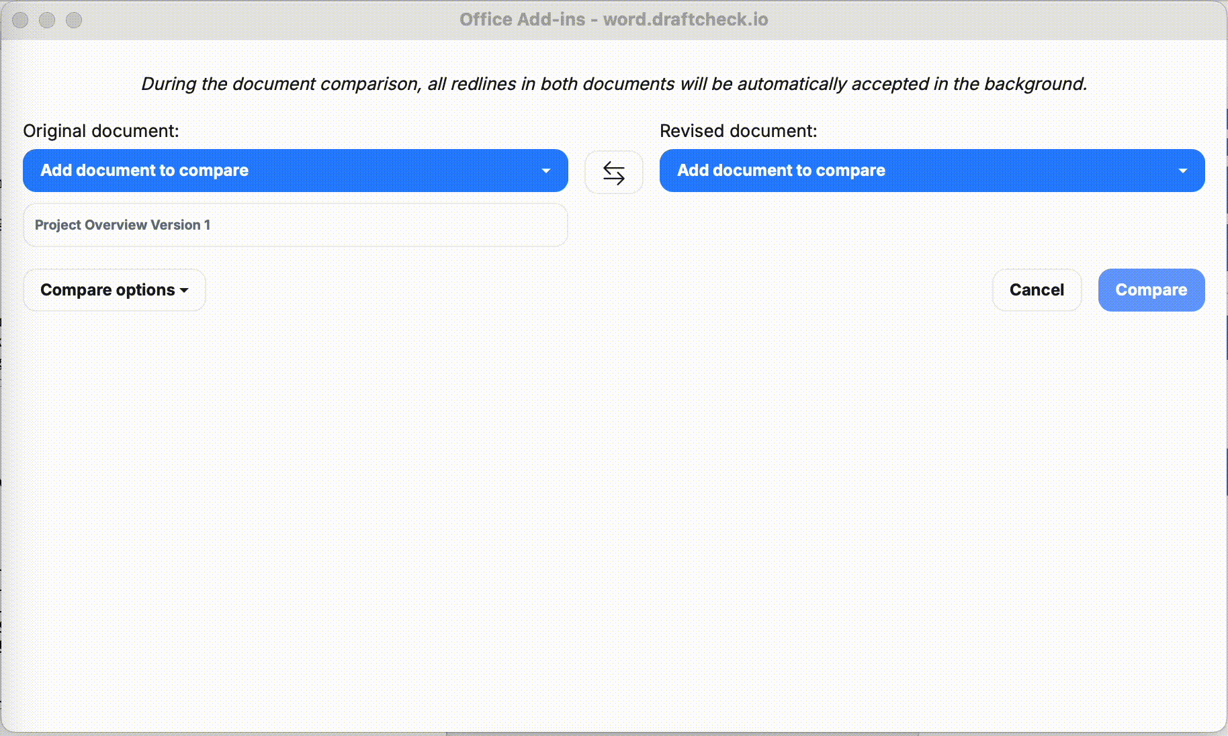This screenshot has height=736, width=1228.
Task: Click the 'Compare options' button text
Action: [x=107, y=290]
